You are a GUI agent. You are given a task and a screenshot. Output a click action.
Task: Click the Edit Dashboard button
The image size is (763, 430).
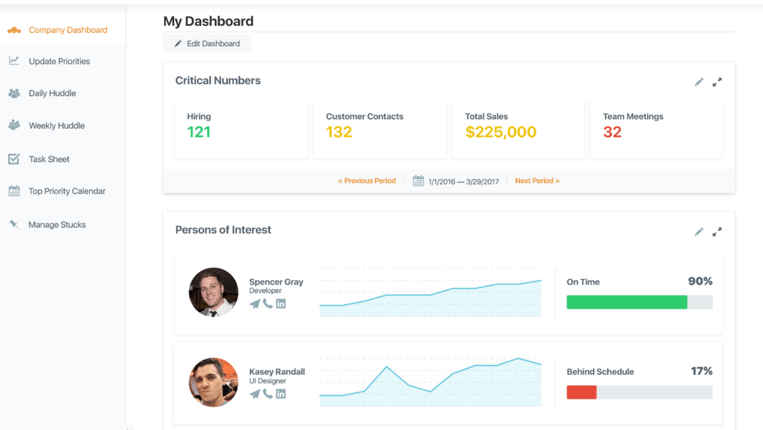click(207, 44)
